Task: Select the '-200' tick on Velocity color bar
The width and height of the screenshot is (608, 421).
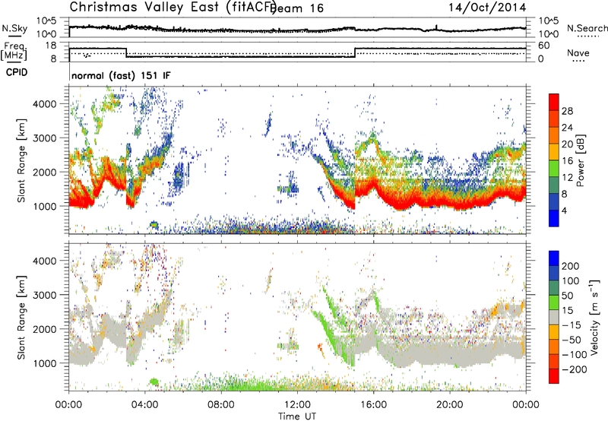Action: click(575, 369)
